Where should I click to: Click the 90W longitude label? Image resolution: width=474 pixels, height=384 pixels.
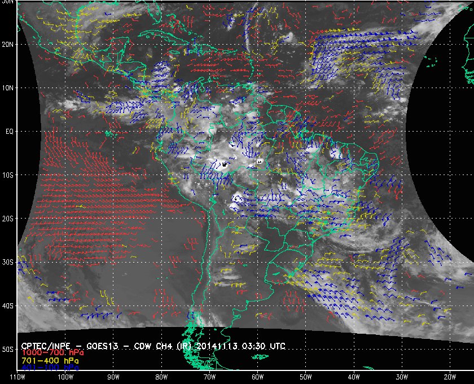113,377
